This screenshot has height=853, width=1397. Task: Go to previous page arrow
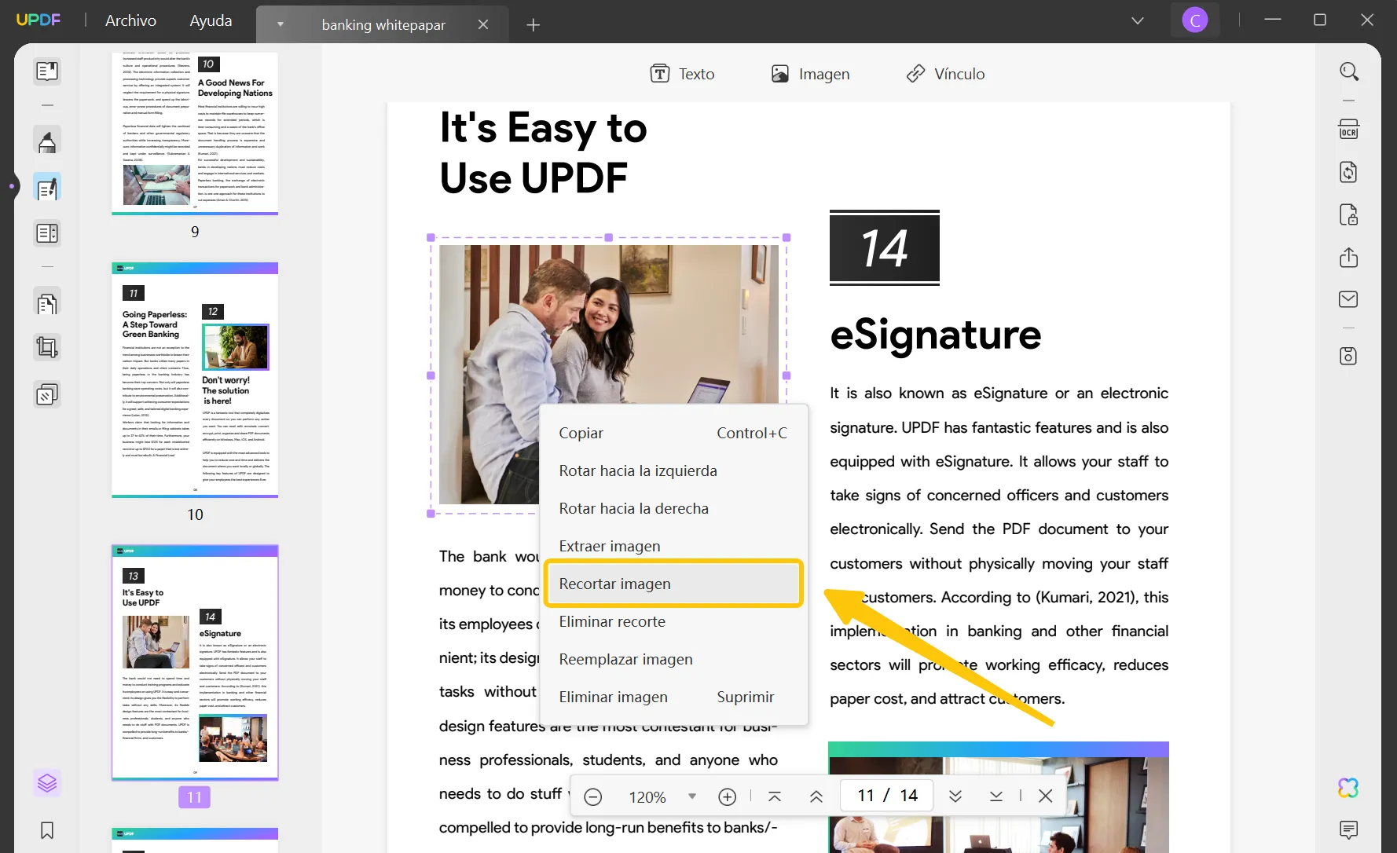(x=816, y=796)
